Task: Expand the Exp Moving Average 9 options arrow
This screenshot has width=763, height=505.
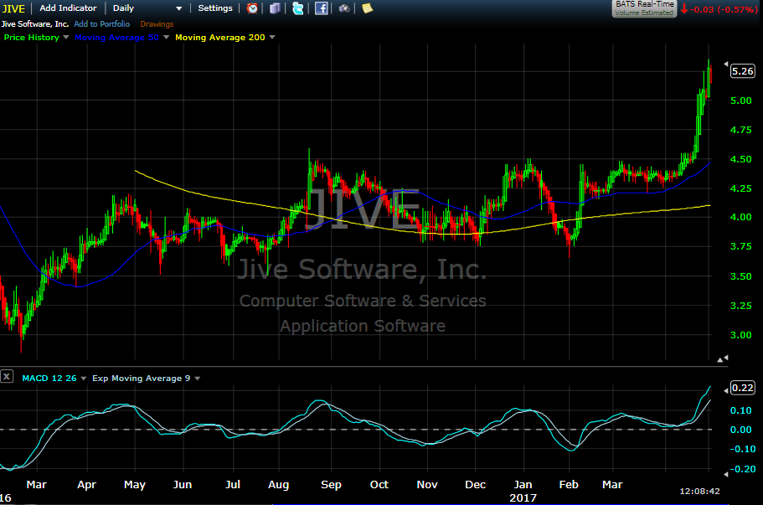Action: 197,378
